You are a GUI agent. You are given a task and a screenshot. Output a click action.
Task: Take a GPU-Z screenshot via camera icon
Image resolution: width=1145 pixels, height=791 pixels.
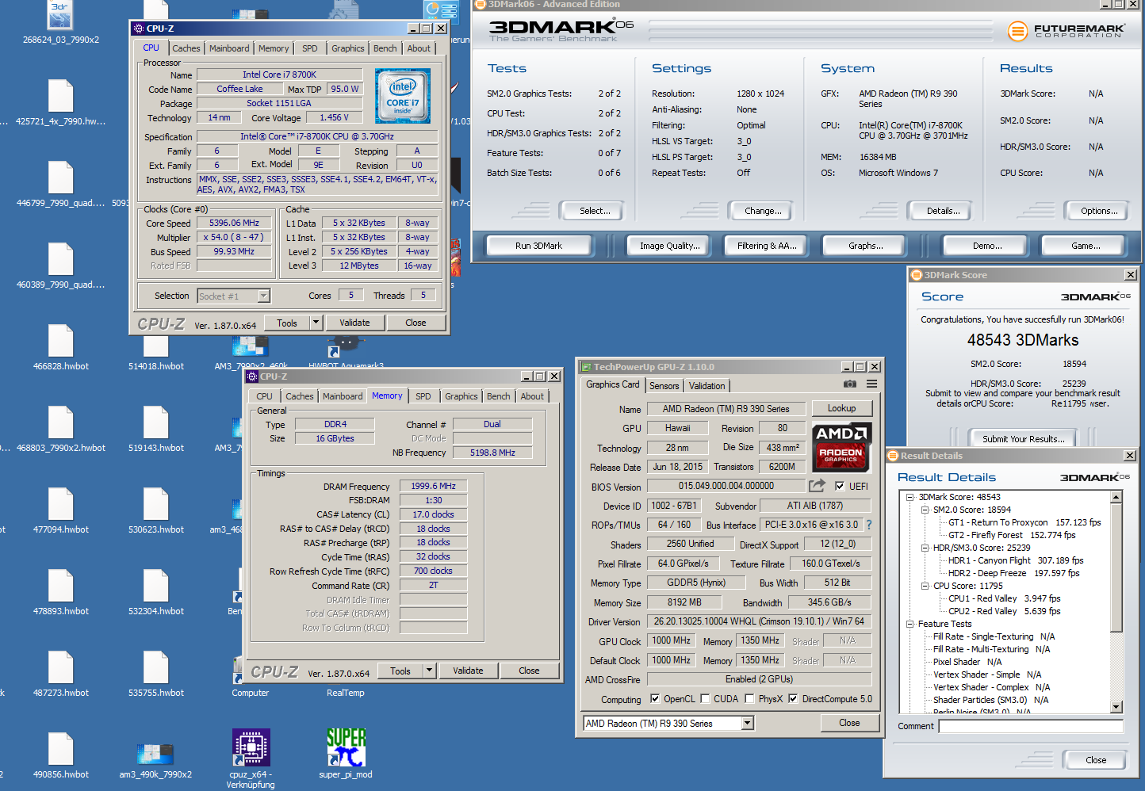(850, 384)
